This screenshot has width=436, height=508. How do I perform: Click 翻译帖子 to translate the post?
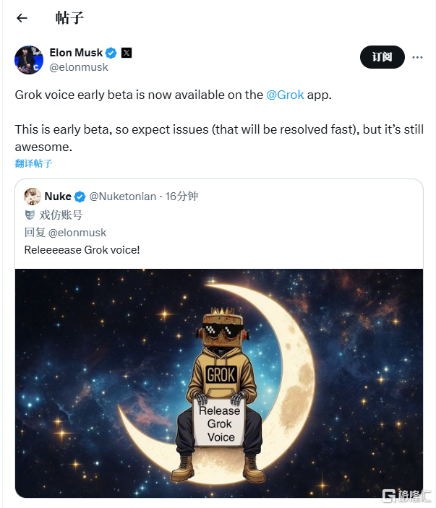pos(33,163)
